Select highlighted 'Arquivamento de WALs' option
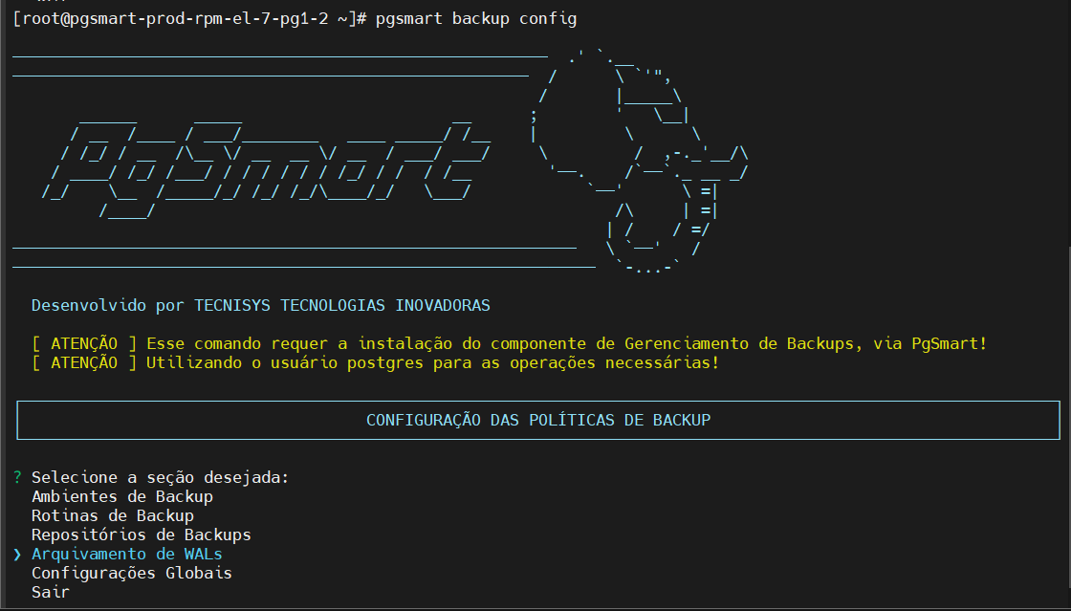This screenshot has height=611, width=1071. [x=127, y=554]
